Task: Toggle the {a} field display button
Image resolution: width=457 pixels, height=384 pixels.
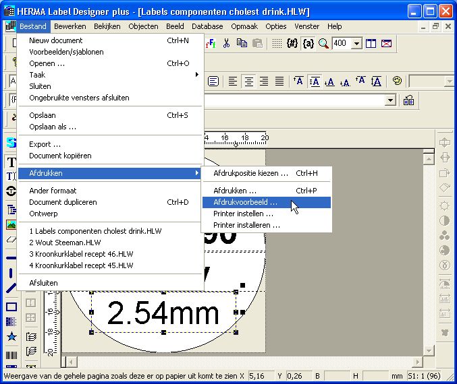Action: [x=308, y=43]
